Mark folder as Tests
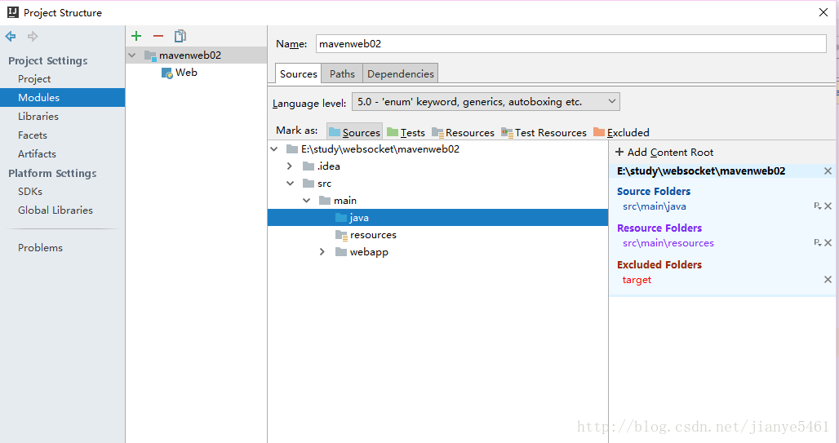 point(406,132)
